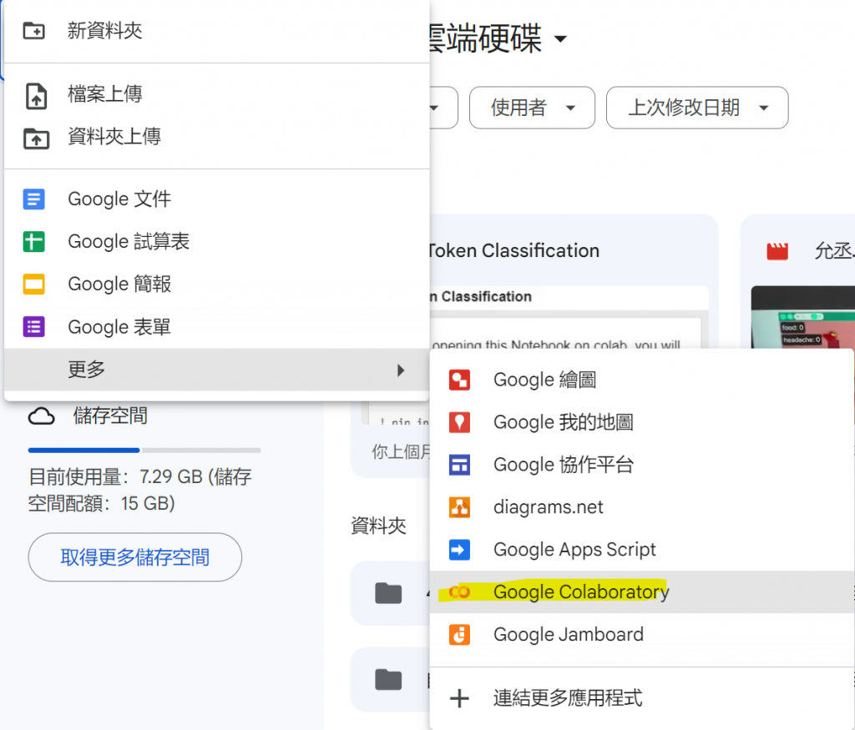Click the Google My Maps icon
This screenshot has width=855, height=730.
coord(460,422)
